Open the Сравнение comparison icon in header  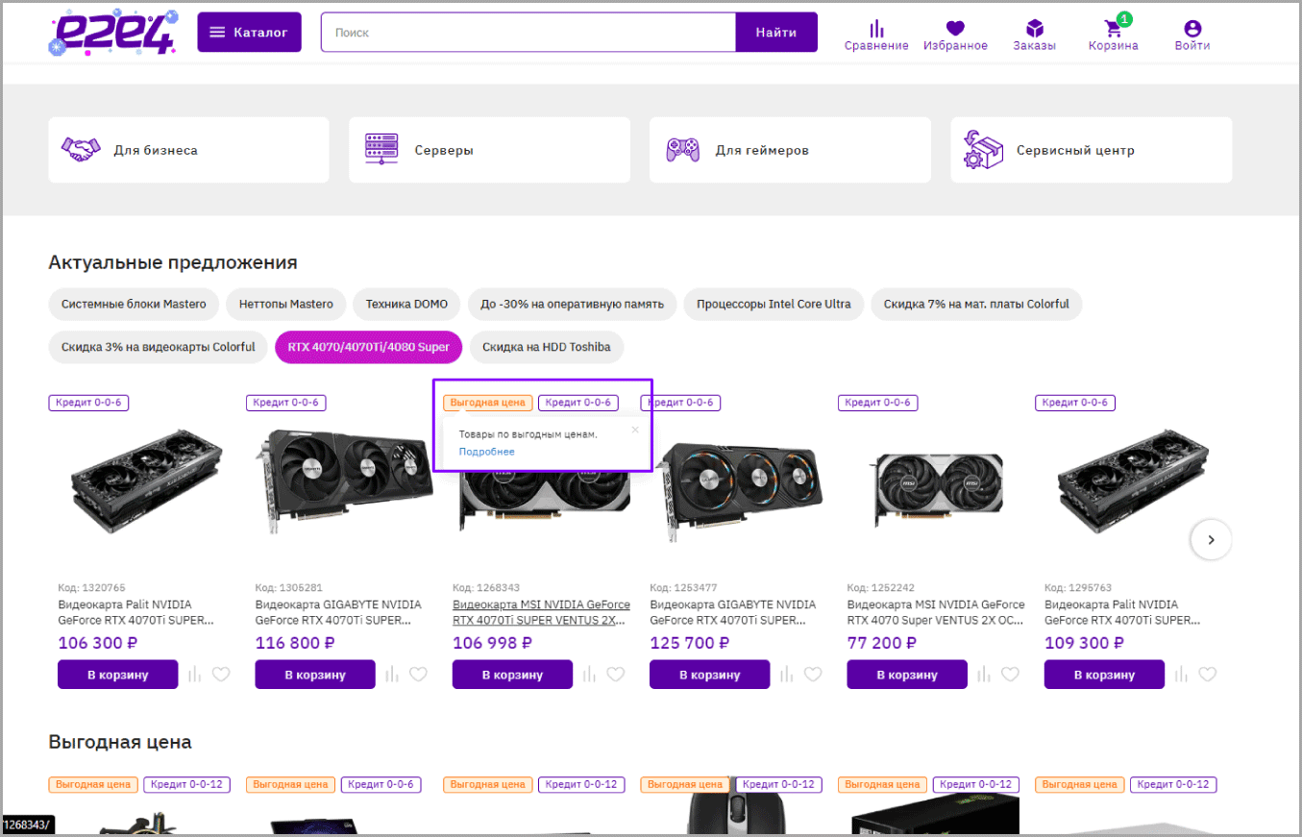pos(876,36)
